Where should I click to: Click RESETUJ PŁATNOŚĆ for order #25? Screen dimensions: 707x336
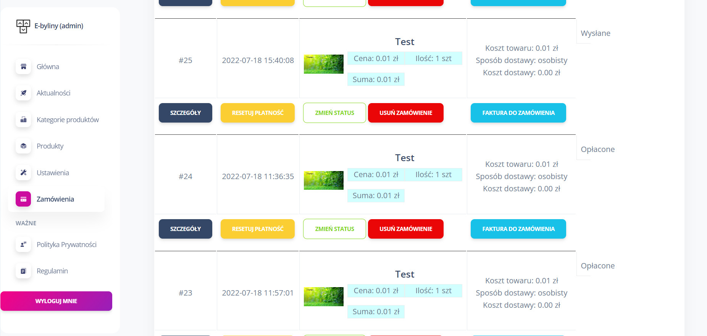tap(258, 113)
